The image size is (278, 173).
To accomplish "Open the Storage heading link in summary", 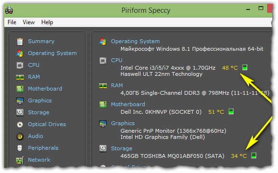I will 121,148.
